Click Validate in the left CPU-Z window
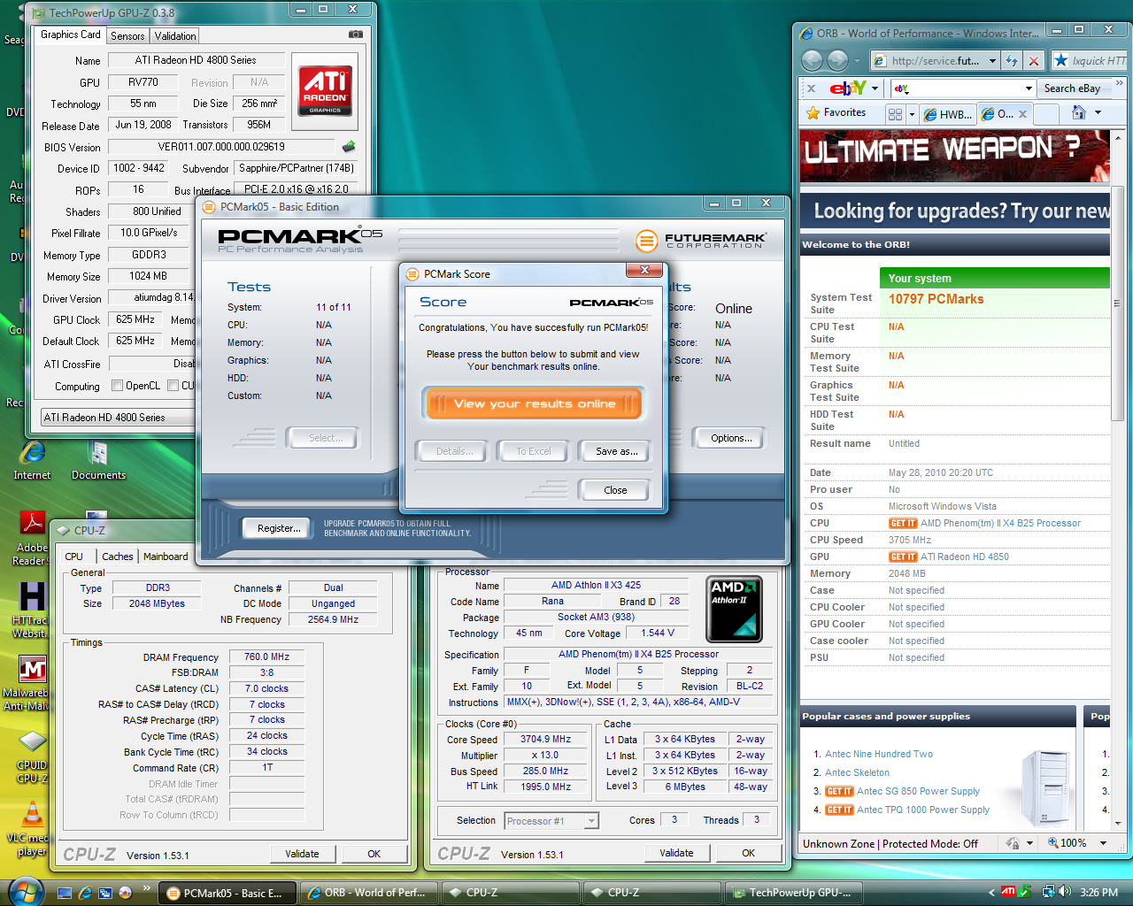1133x906 pixels. (x=302, y=854)
